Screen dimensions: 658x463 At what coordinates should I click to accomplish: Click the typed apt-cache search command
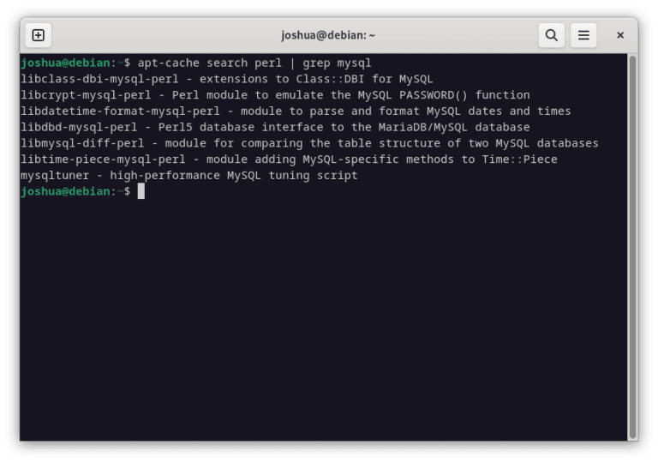click(254, 63)
